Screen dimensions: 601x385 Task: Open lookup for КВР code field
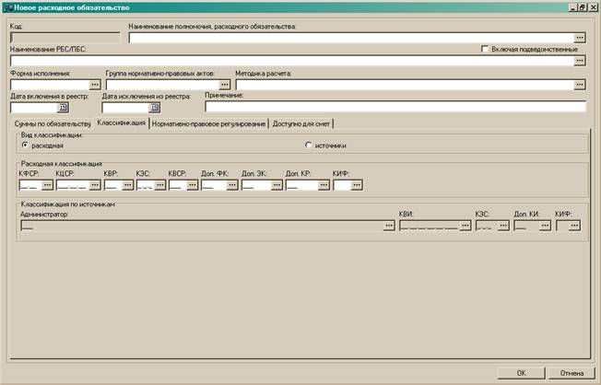click(x=127, y=185)
